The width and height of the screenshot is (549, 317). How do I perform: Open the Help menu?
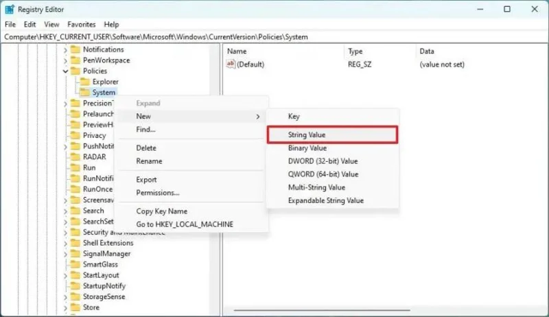click(111, 25)
